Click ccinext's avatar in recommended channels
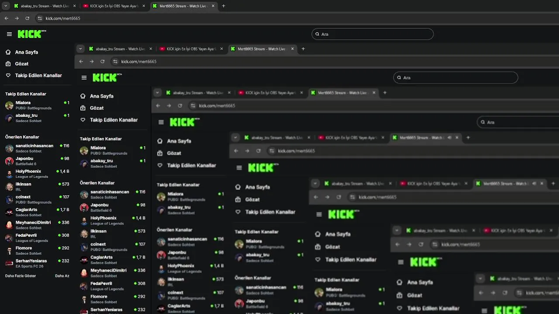This screenshot has height=314, width=559. (9, 199)
